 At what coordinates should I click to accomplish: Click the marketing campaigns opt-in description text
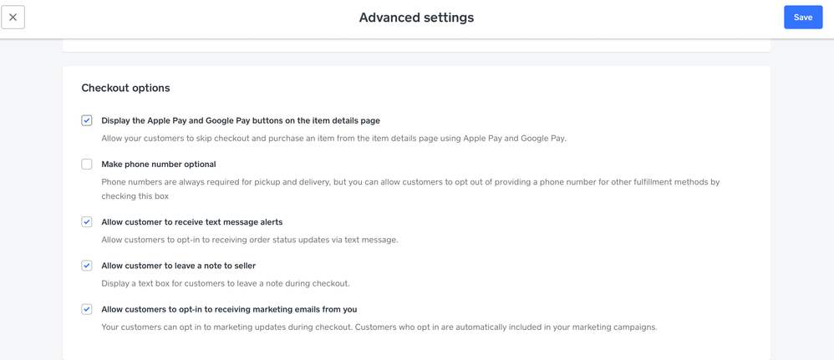[x=379, y=327]
